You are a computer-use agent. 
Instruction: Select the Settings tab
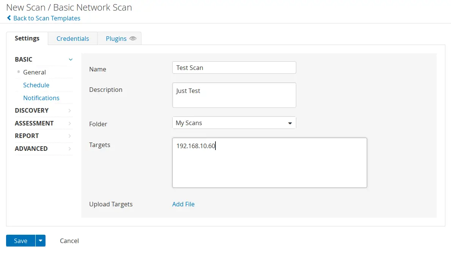[27, 38]
